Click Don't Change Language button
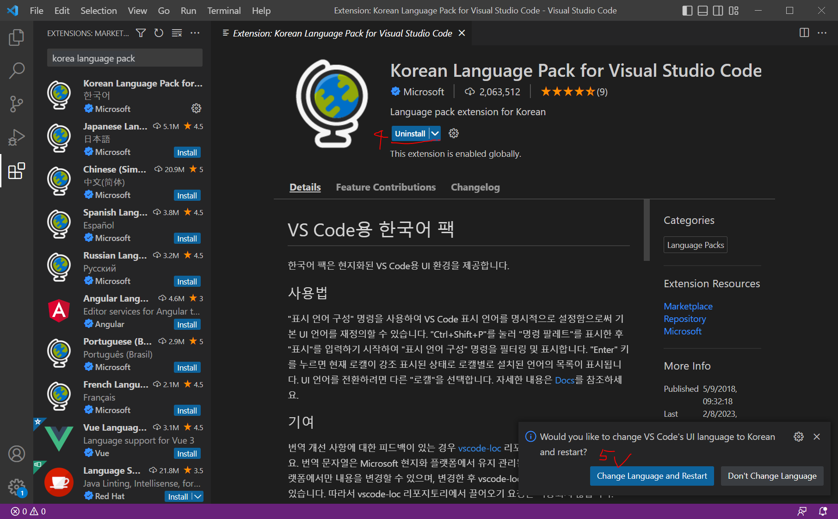 (772, 476)
